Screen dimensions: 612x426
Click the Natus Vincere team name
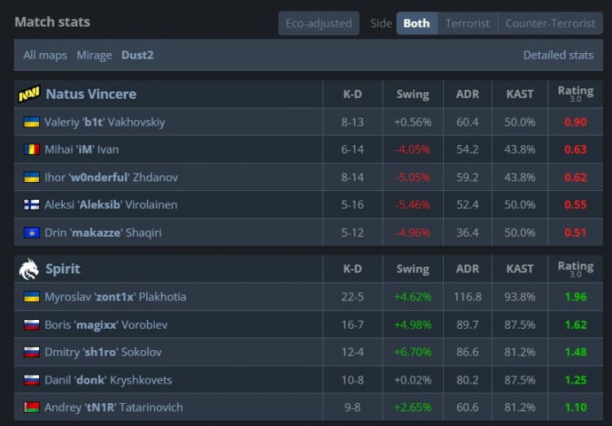[91, 94]
